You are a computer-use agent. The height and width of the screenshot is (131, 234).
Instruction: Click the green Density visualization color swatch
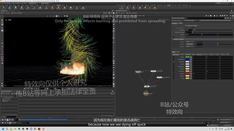[187, 57]
